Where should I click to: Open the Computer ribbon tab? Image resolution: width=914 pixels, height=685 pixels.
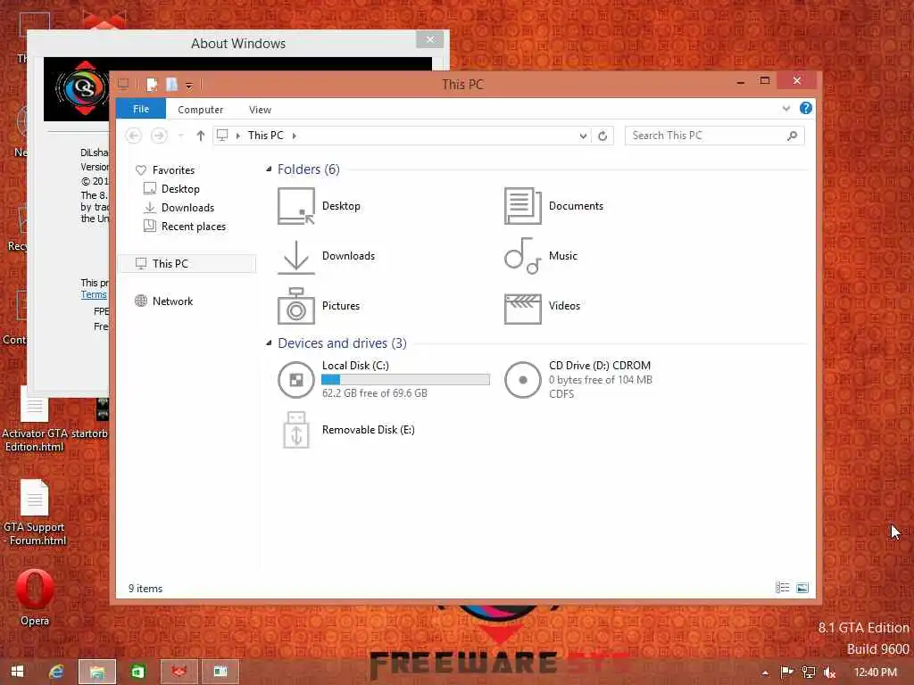click(x=201, y=110)
